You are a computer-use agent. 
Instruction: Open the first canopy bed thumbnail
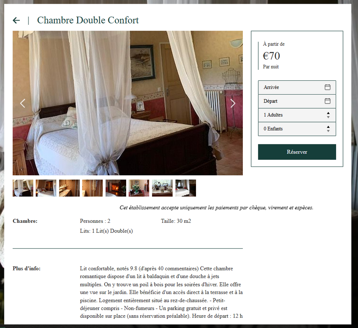point(23,188)
